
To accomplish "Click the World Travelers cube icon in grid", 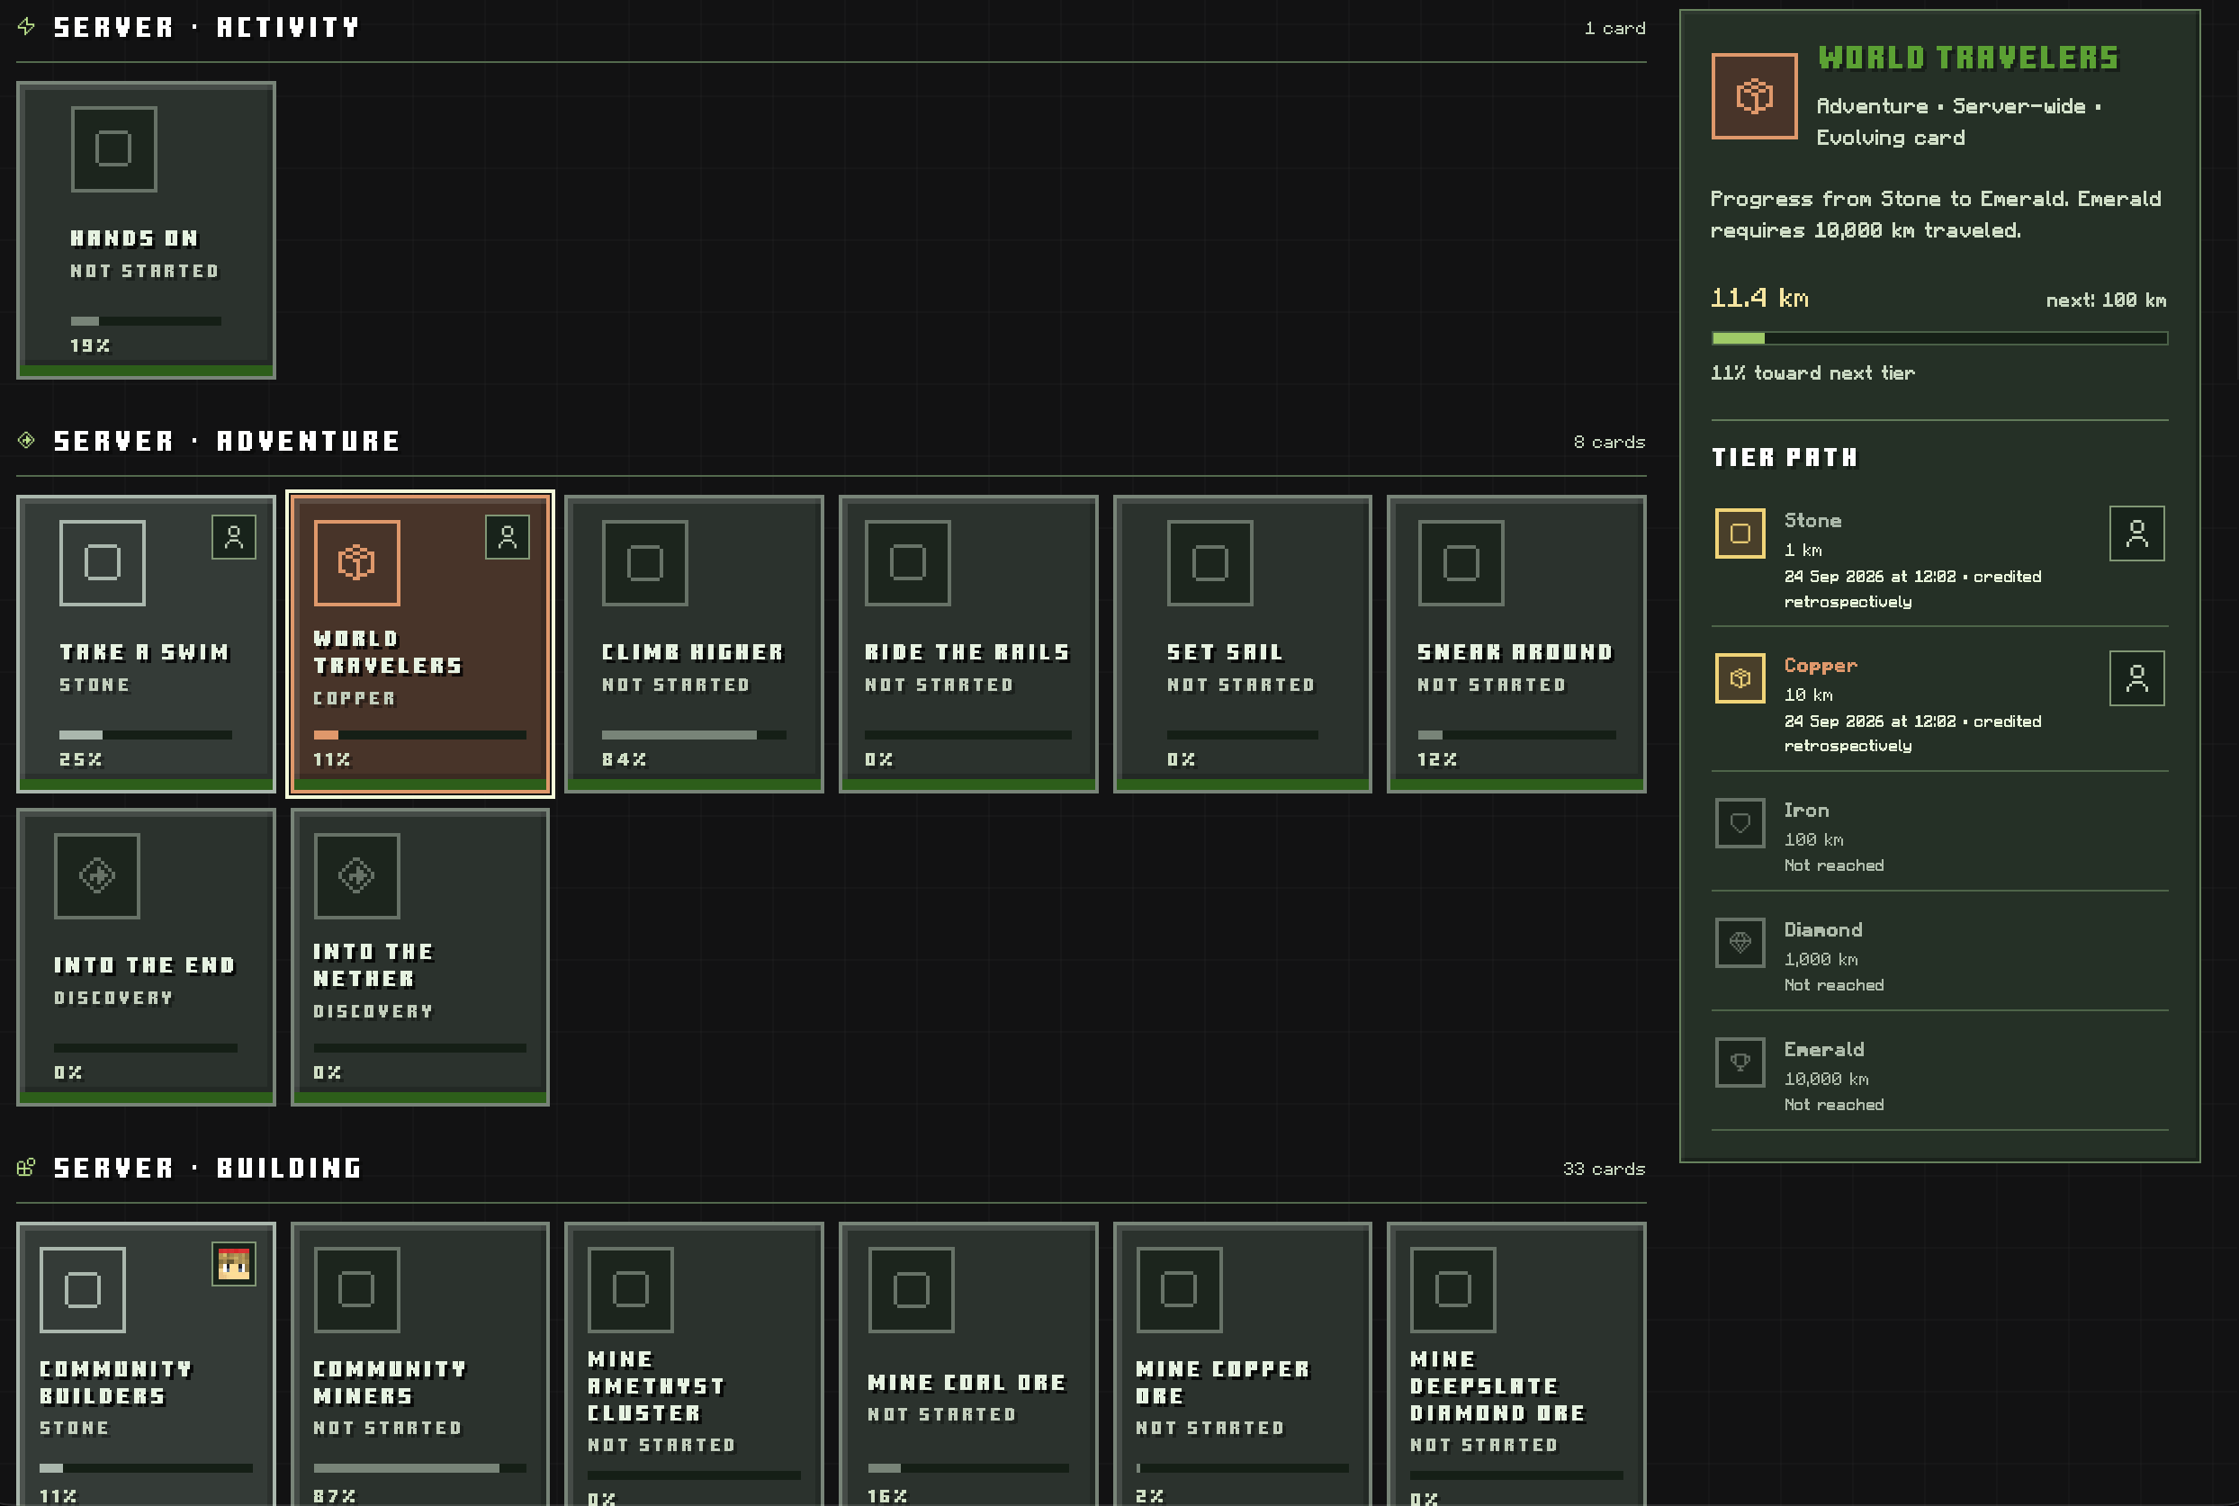I will tap(356, 563).
